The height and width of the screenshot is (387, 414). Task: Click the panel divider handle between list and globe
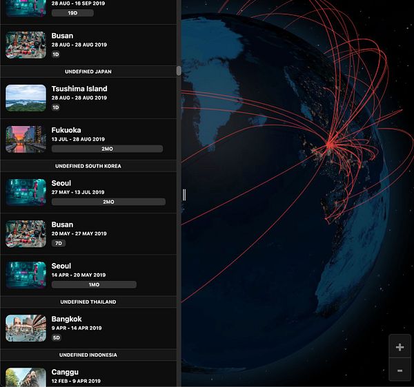point(184,195)
